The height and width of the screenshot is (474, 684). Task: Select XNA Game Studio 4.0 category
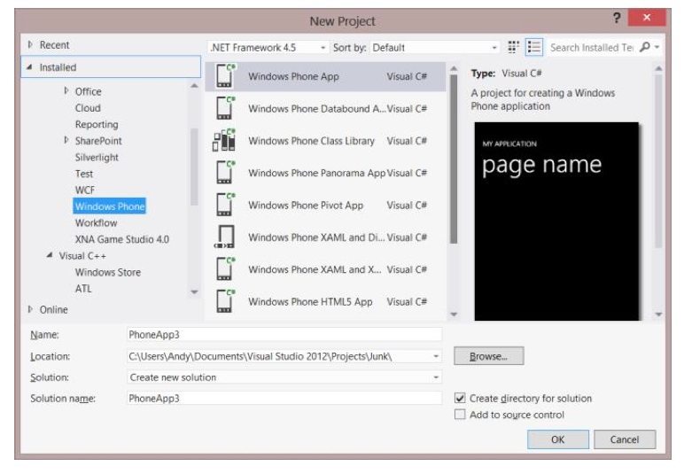point(121,239)
